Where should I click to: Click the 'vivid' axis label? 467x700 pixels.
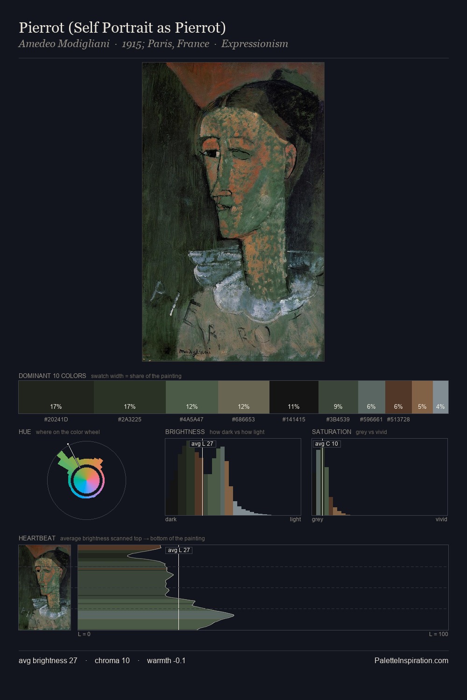(x=441, y=519)
